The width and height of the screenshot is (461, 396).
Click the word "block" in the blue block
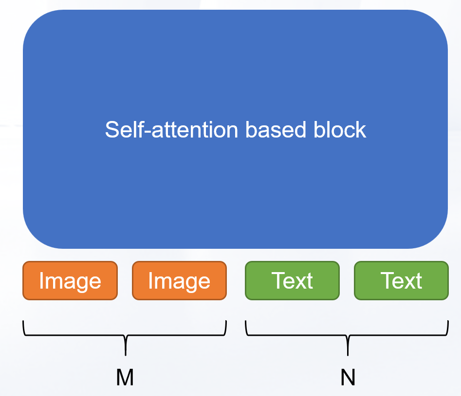(x=340, y=130)
